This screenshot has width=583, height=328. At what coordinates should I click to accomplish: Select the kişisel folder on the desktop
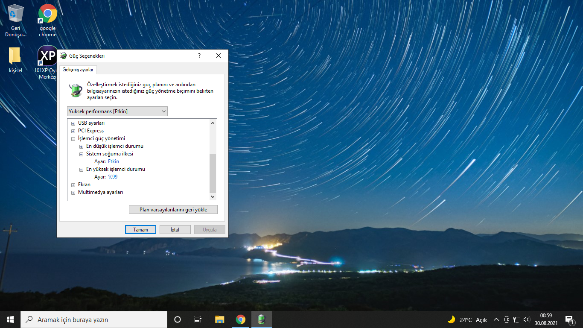click(15, 60)
